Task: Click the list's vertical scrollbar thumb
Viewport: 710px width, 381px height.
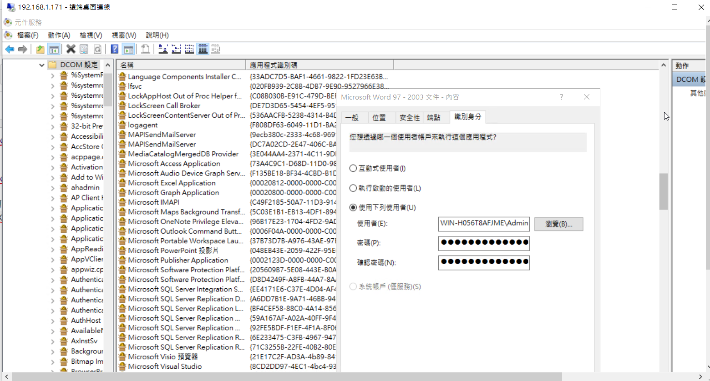Action: coord(664,191)
